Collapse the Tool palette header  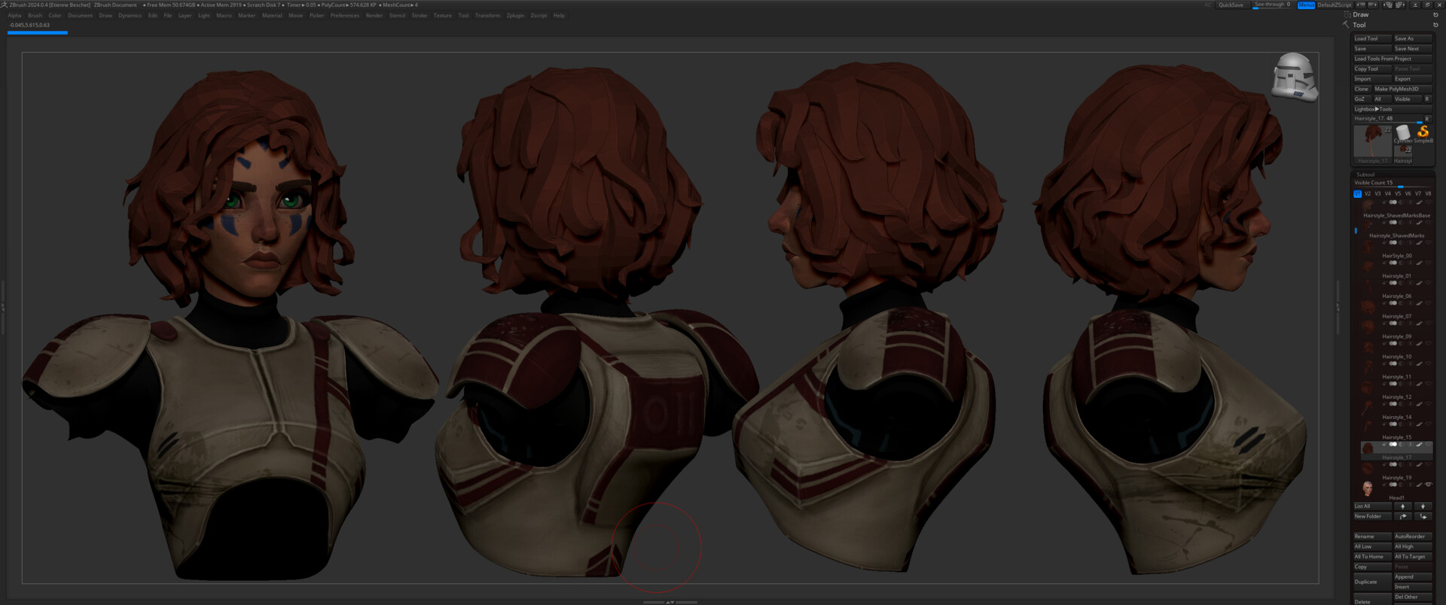point(1359,25)
